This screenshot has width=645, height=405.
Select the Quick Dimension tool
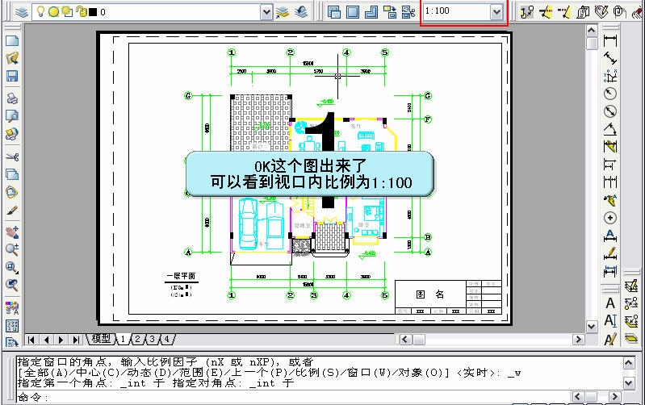click(610, 147)
